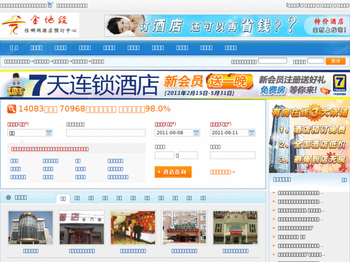Click the orange magnifier icon beside 14083
The width and height of the screenshot is (350, 262).
pos(12,109)
